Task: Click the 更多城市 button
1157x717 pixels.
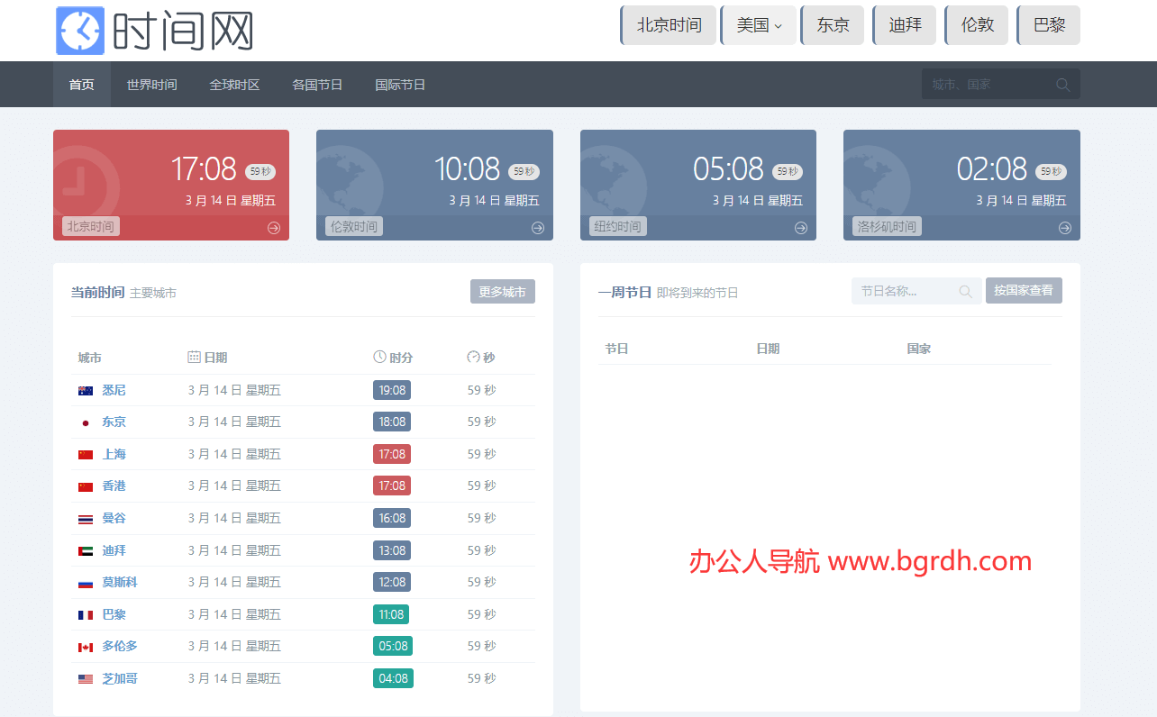Action: [503, 292]
